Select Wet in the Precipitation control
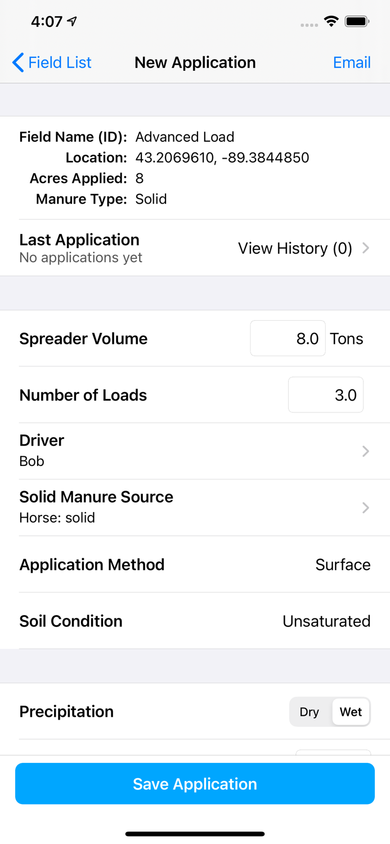Viewport: 390px width, 844px height. click(350, 712)
